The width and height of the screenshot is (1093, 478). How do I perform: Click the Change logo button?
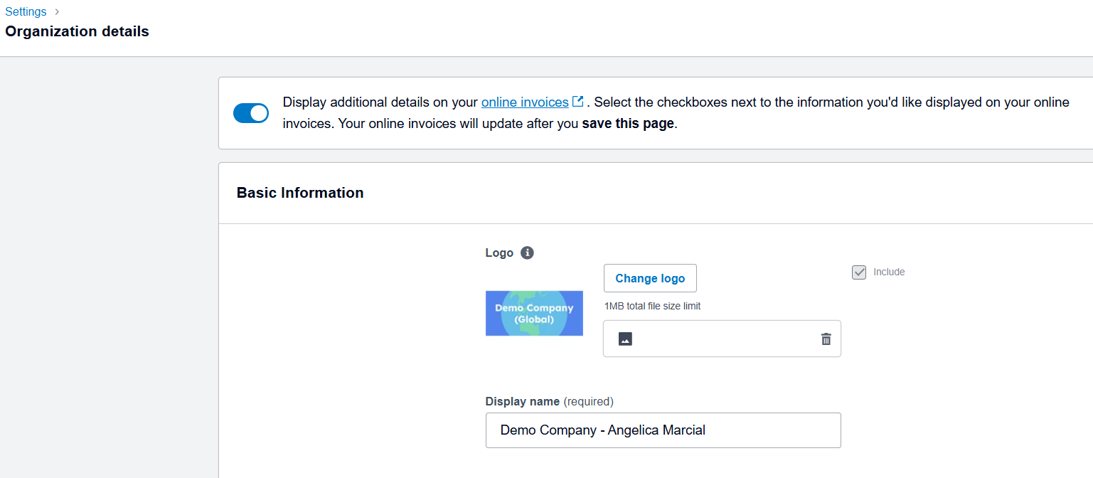point(650,278)
